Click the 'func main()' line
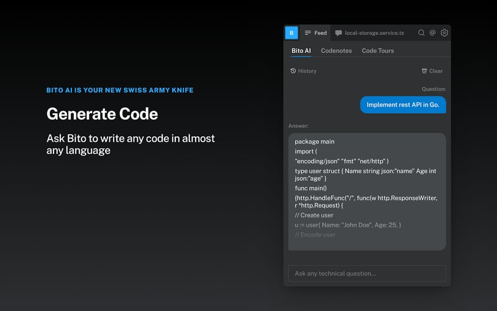The height and width of the screenshot is (311, 497). 311,188
